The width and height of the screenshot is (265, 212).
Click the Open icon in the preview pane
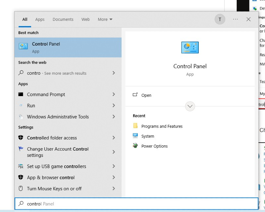click(135, 95)
